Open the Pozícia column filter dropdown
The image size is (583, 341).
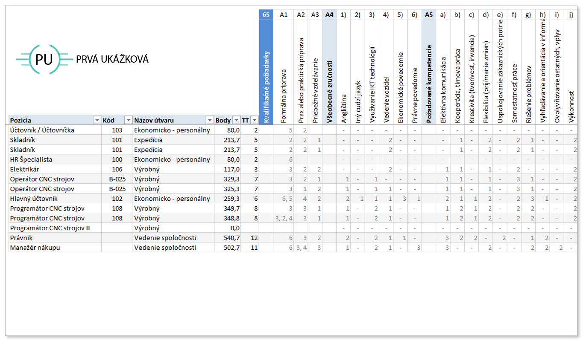97,120
